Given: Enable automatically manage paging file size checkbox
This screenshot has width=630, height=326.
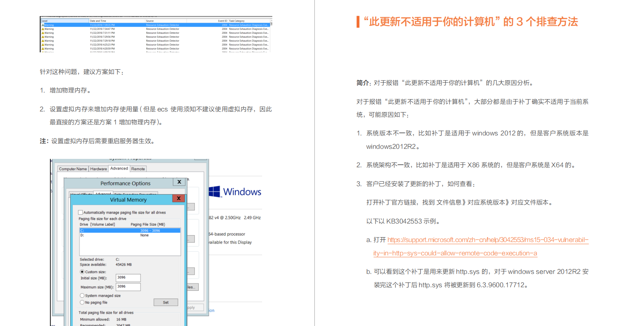Looking at the screenshot, I should 81,212.
